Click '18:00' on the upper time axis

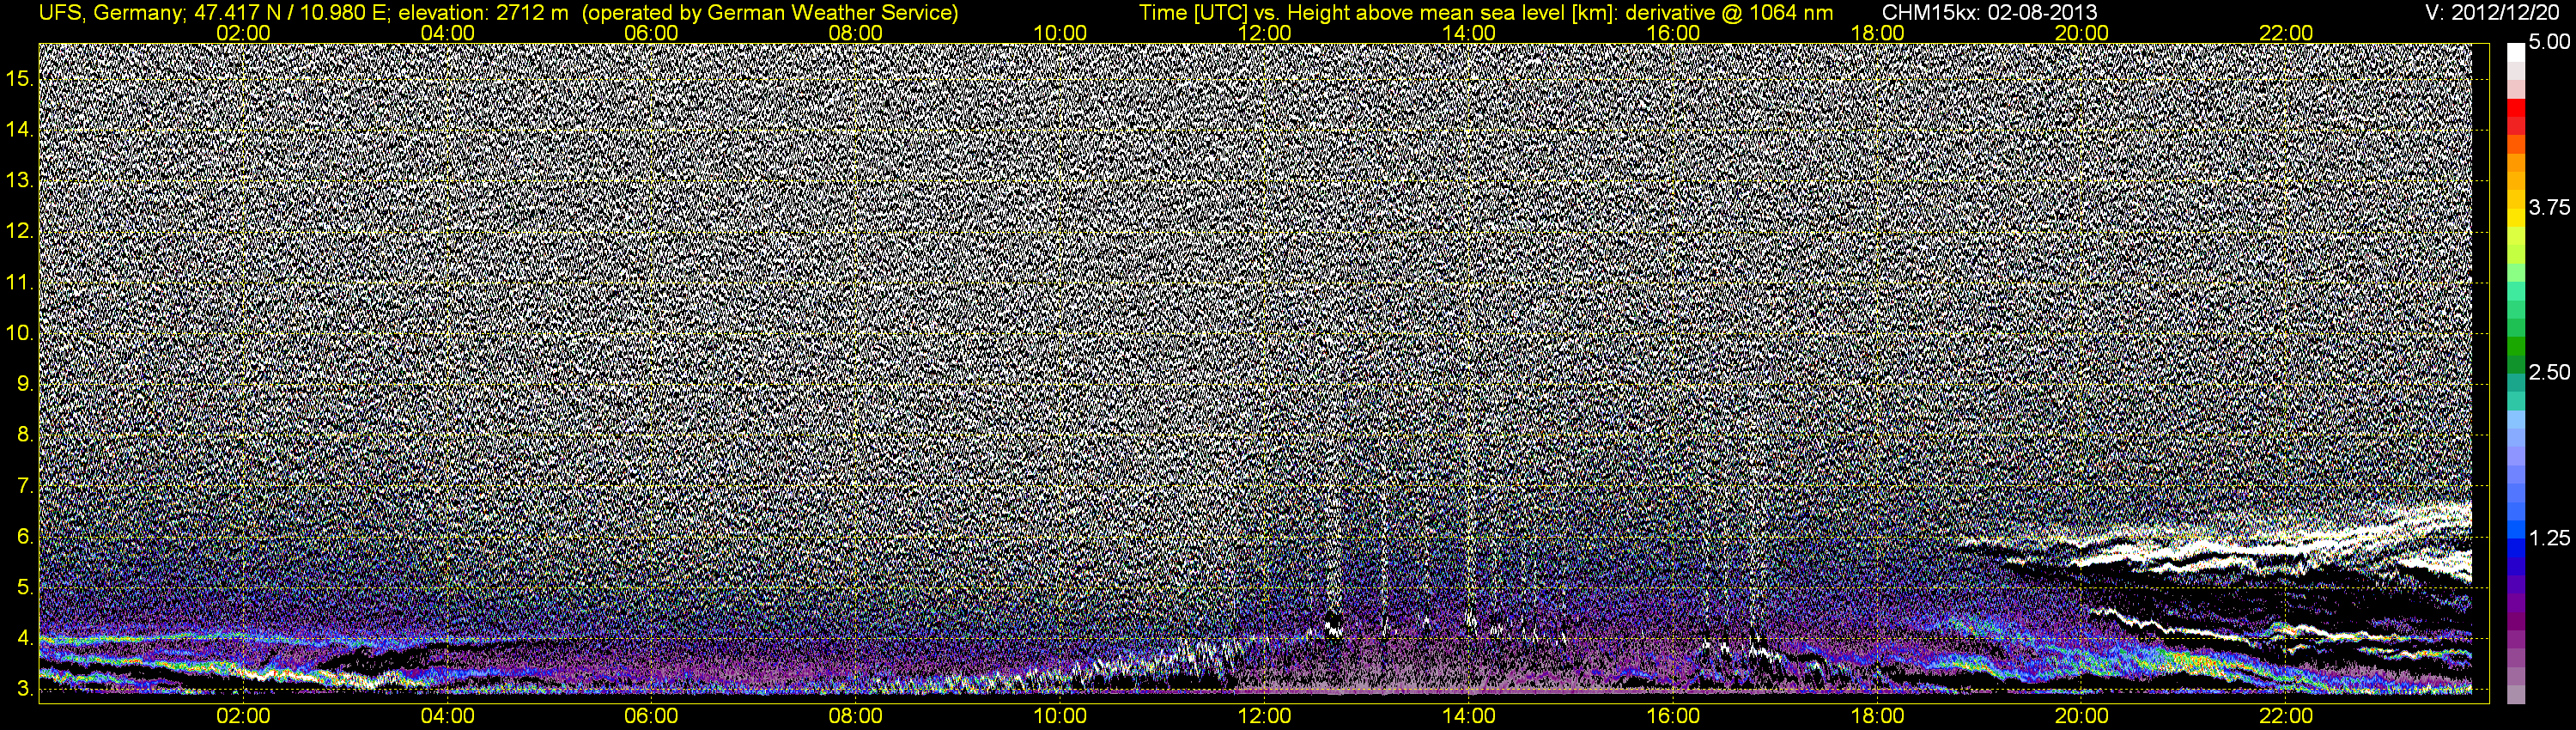point(1877,33)
